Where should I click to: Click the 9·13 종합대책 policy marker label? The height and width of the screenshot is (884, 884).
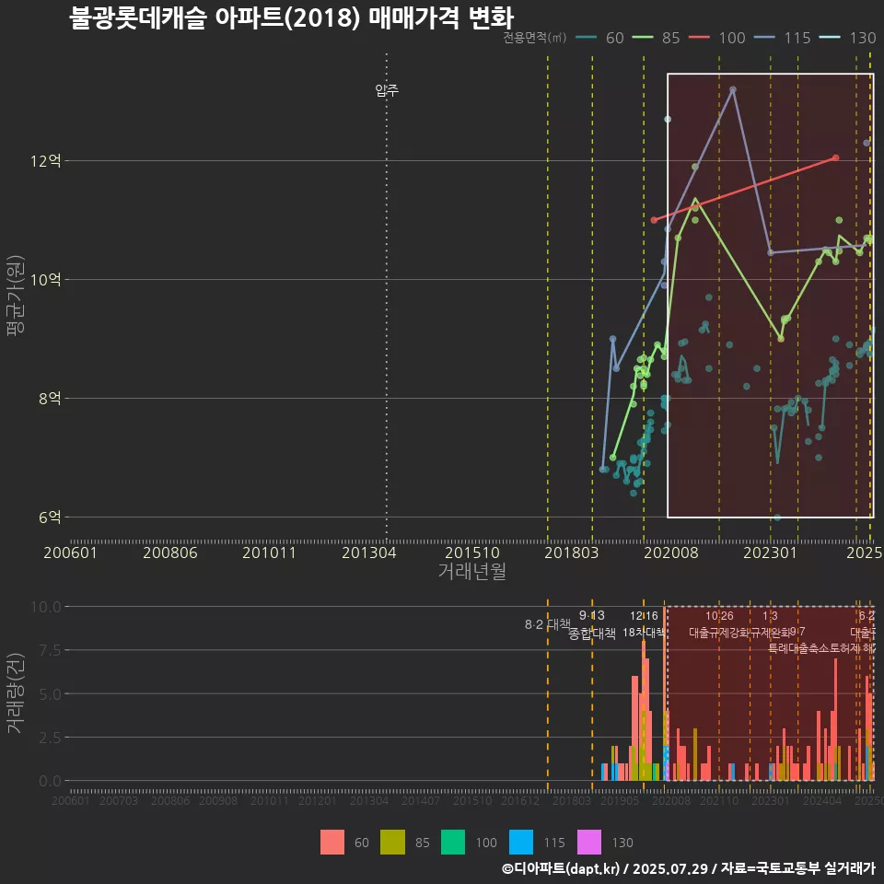point(592,624)
